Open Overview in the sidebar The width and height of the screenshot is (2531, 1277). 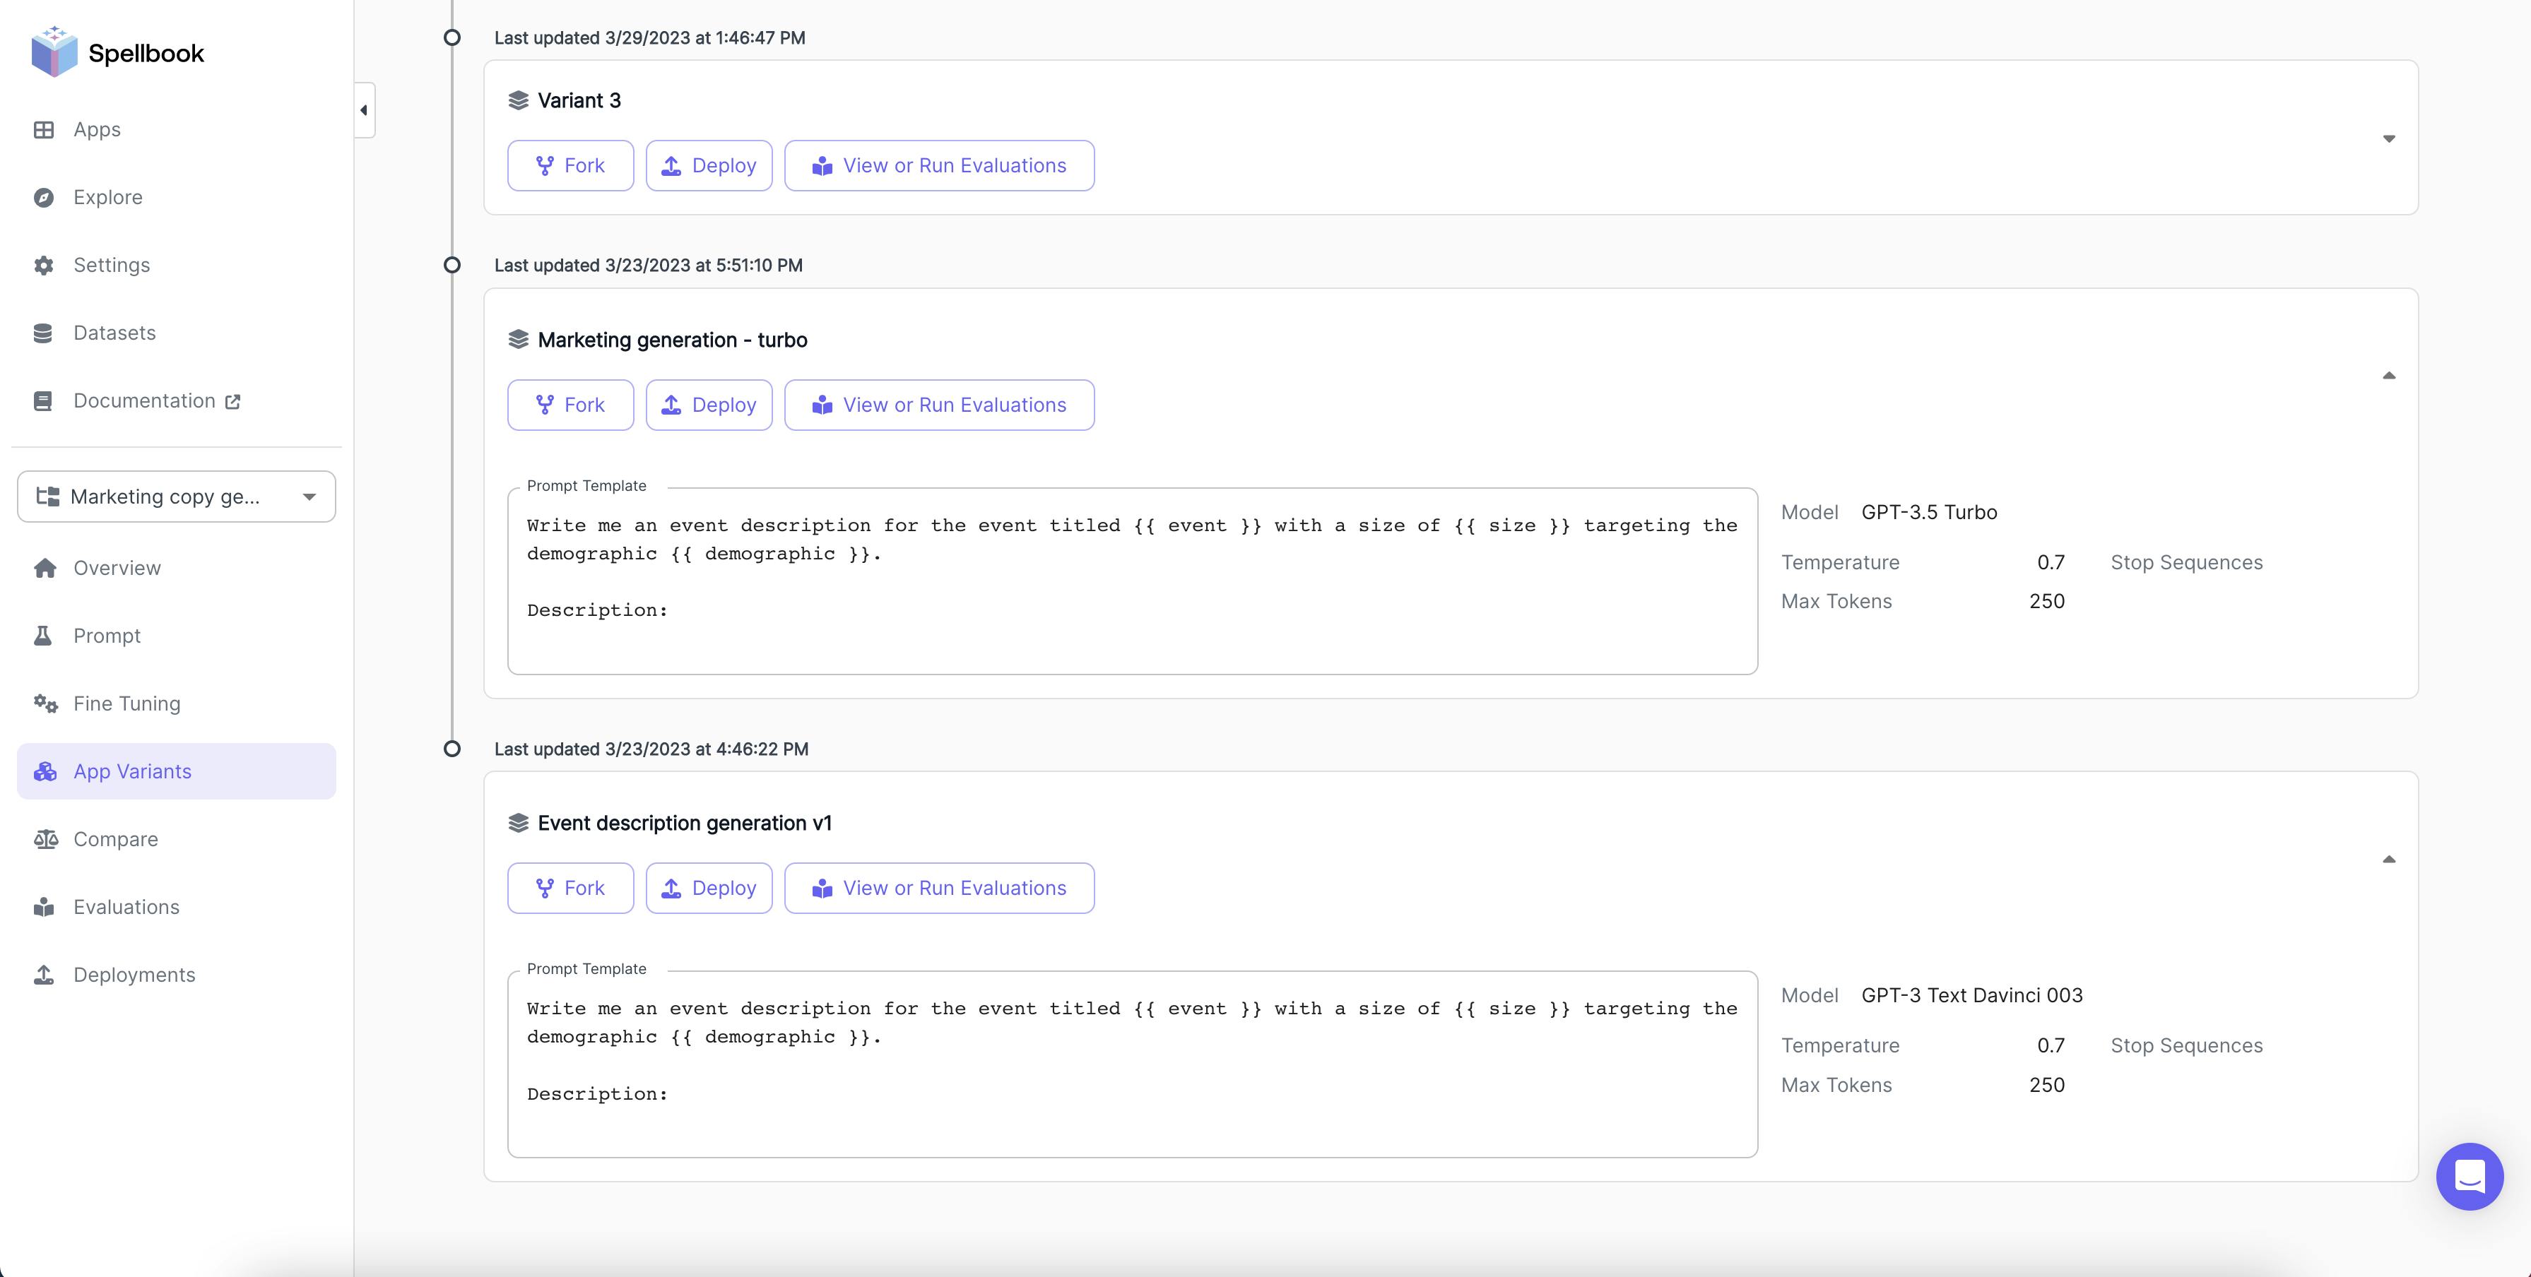116,568
